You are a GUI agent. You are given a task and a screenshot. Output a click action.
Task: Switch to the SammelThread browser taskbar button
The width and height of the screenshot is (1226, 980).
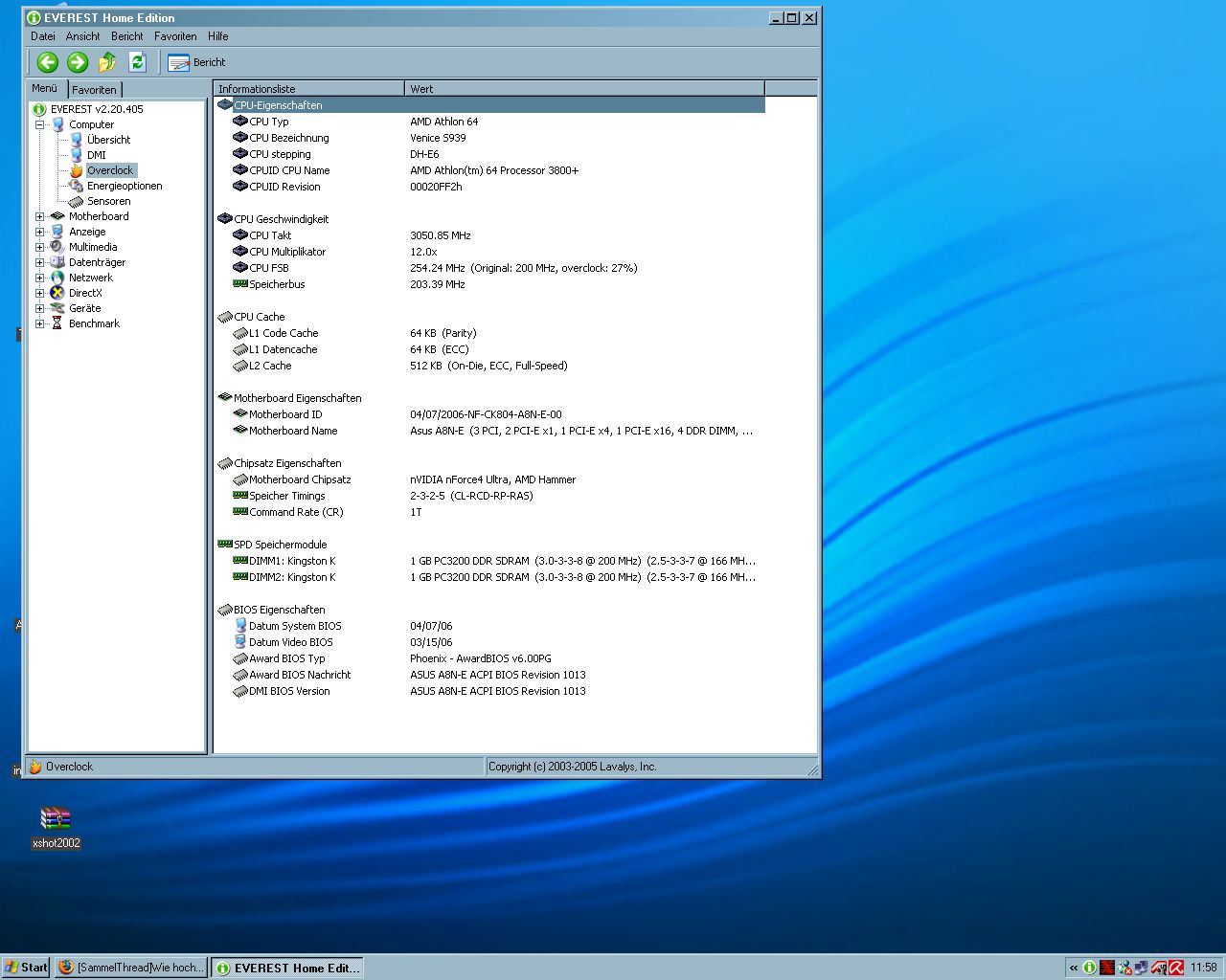[x=130, y=968]
